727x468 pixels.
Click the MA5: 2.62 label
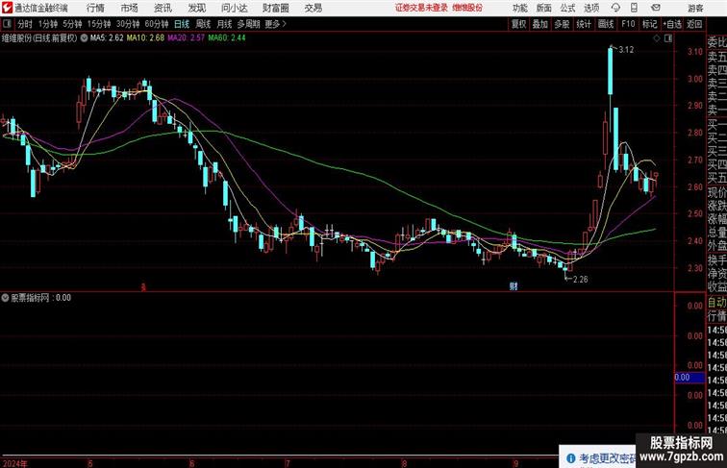point(107,38)
